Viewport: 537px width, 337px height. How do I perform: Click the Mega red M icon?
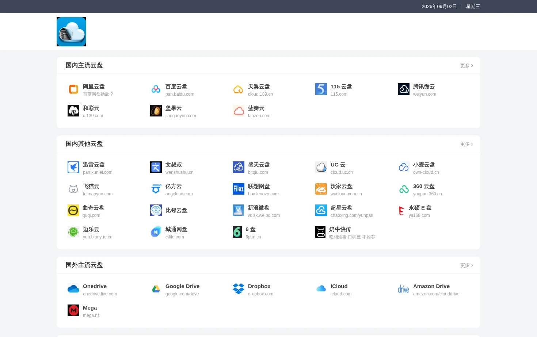pos(73,310)
